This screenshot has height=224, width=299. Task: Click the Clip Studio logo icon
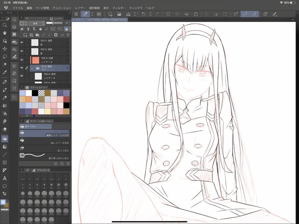(x=6, y=8)
